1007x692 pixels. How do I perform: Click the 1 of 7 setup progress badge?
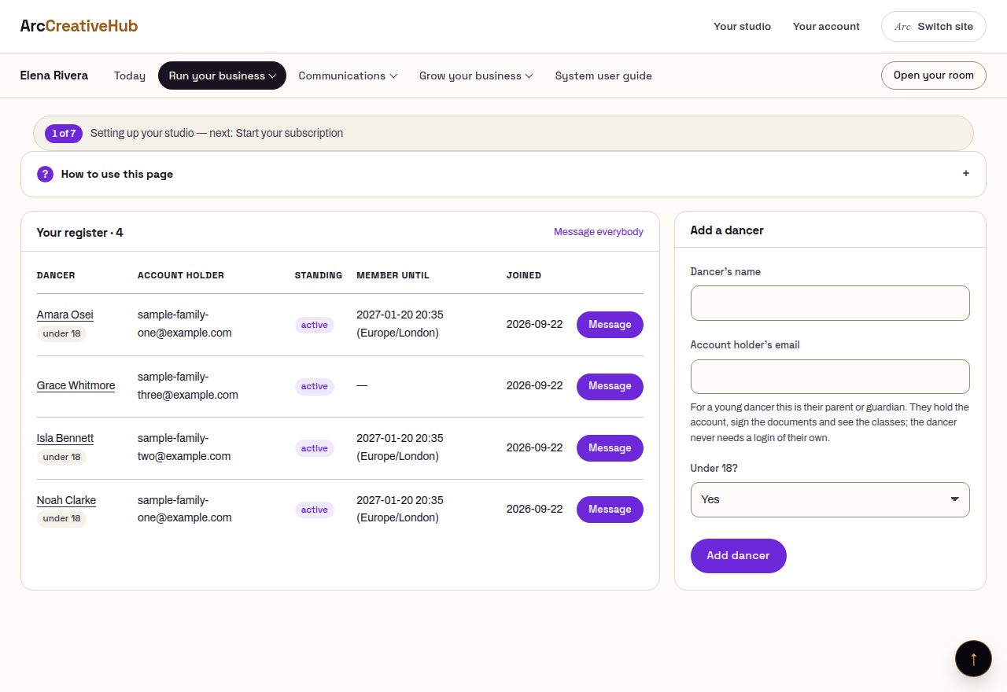click(64, 134)
